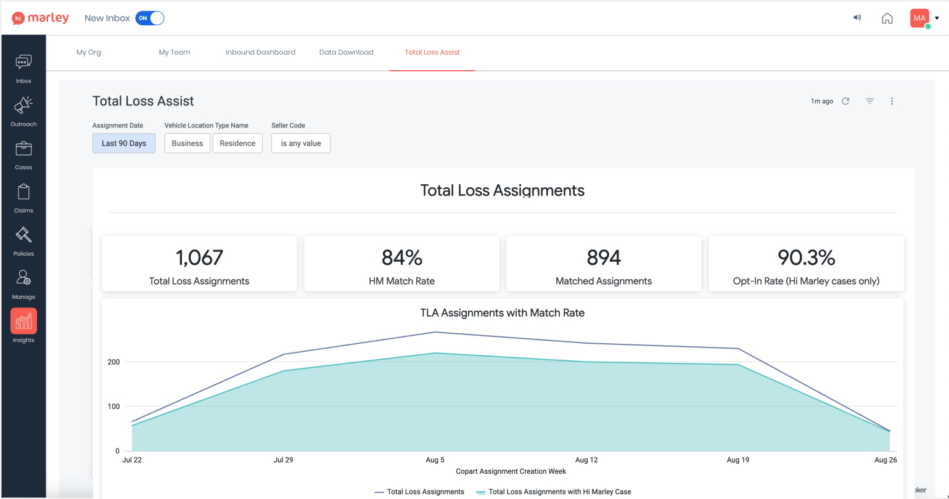Screen dimensions: 949x499
Task: Go to home via house icon
Action: tap(887, 18)
